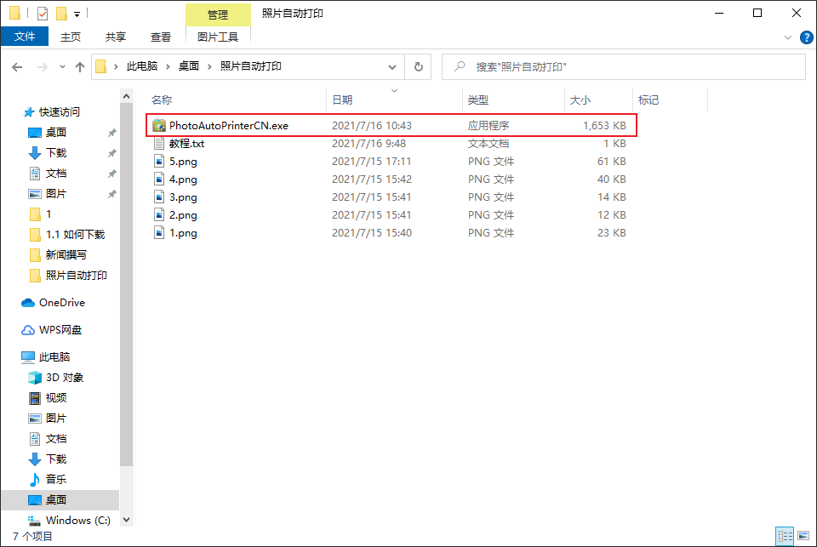Open 图片 under quick access

(56, 194)
